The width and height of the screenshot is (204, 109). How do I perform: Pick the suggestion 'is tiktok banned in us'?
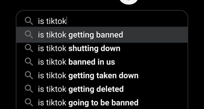pos(102,62)
